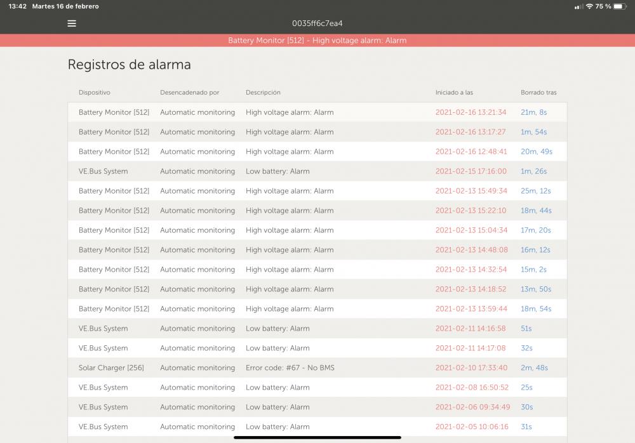The width and height of the screenshot is (635, 443).
Task: Click the cleared-after value 25m, 12s
Action: coord(536,191)
